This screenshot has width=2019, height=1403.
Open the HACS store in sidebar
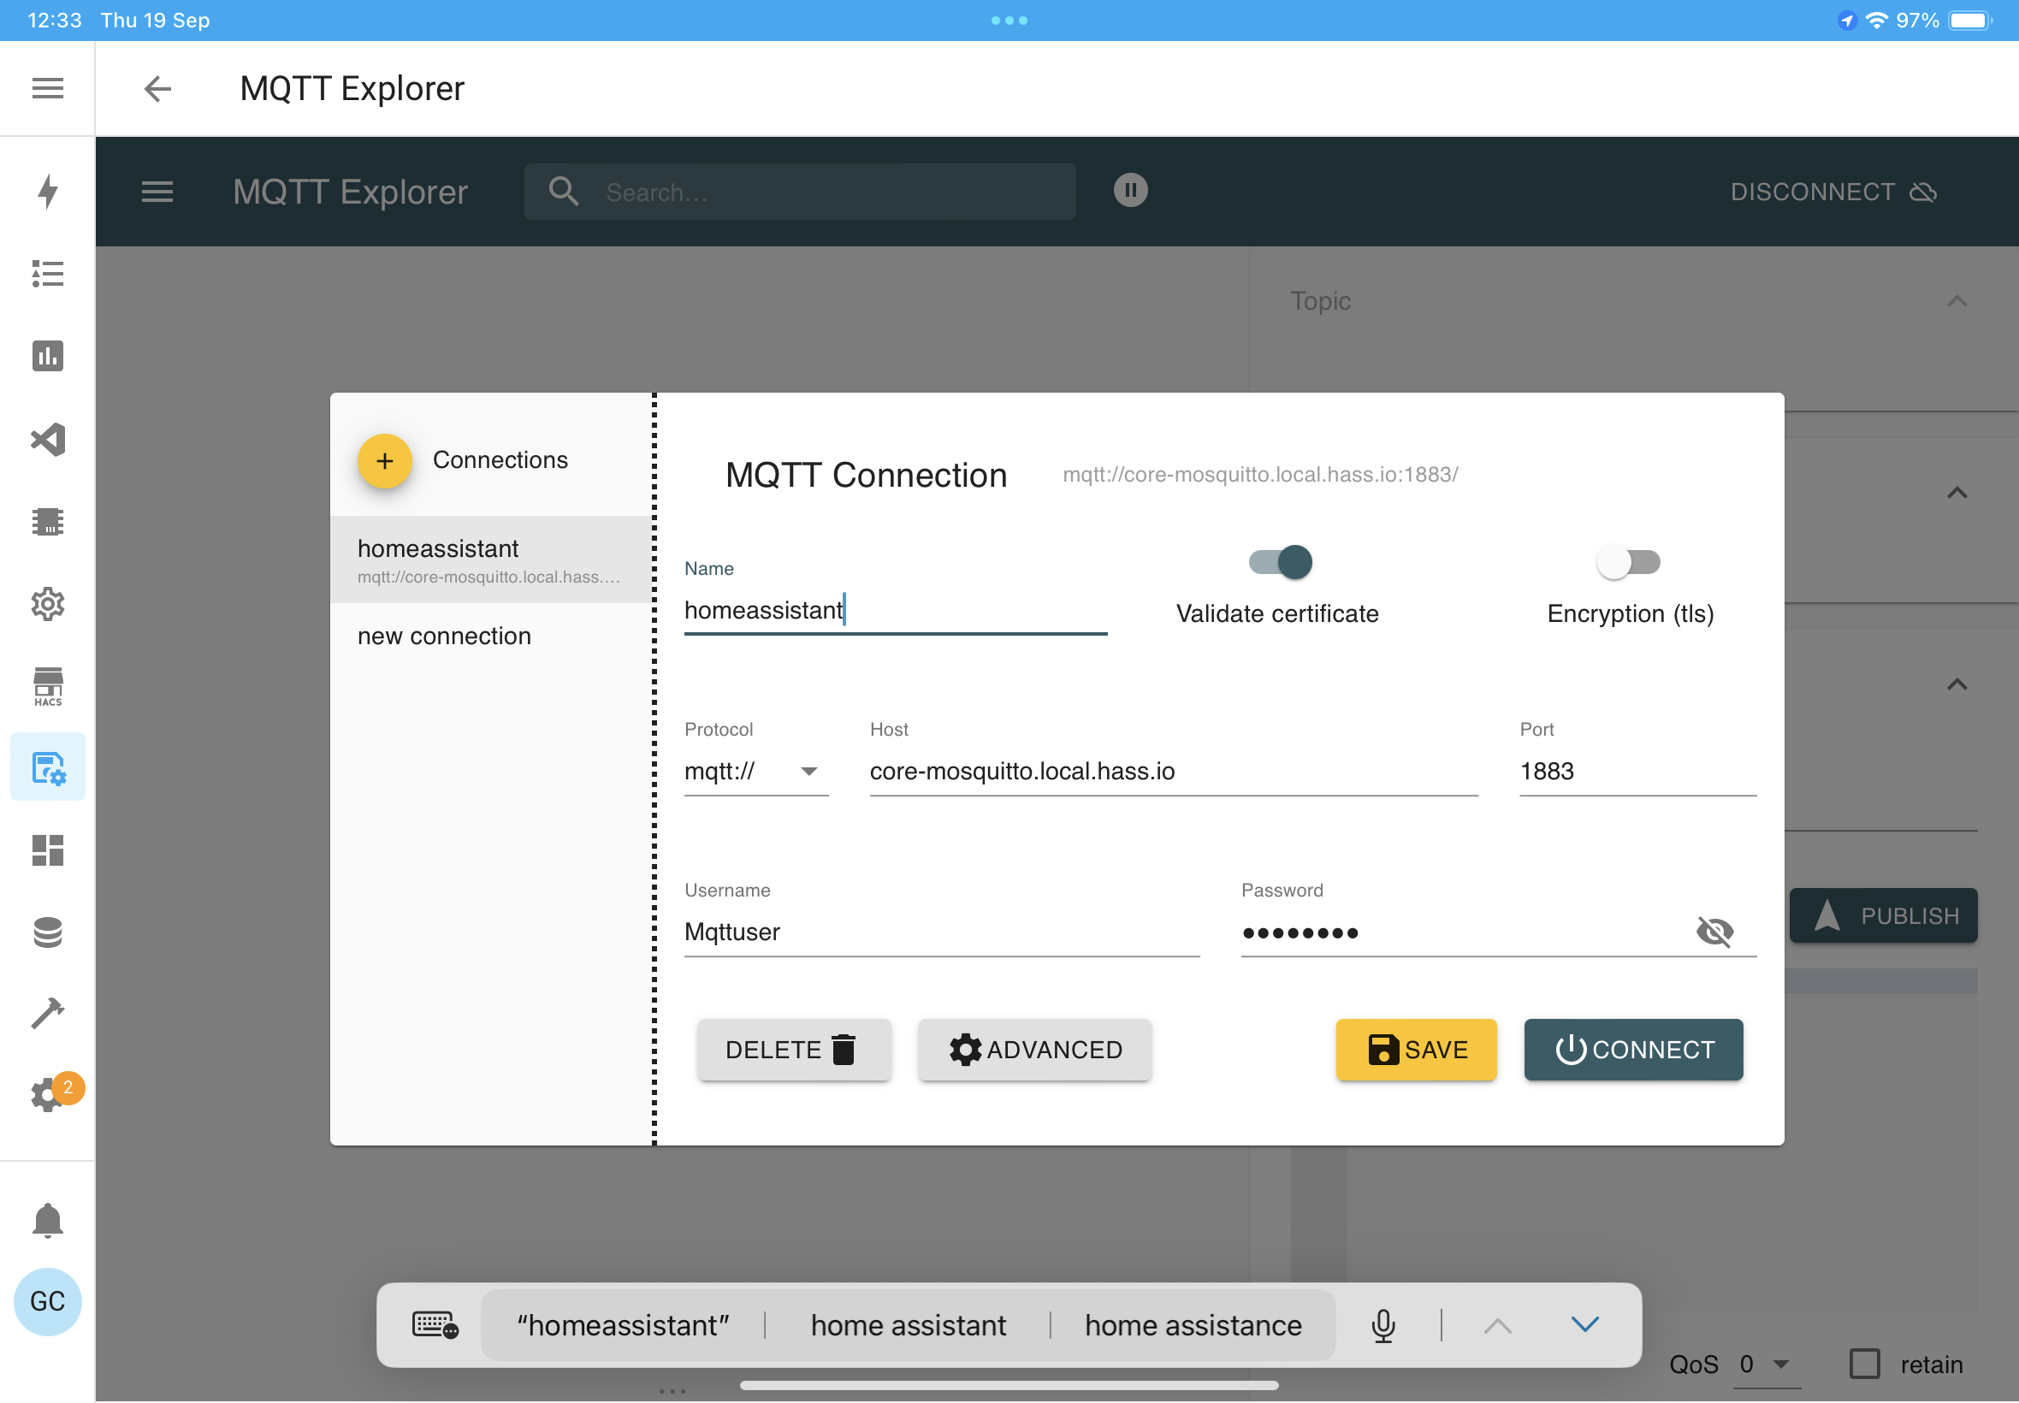coord(47,686)
